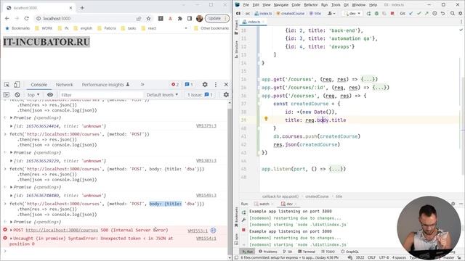The height and width of the screenshot is (261, 465).
Task: Expand the Uncaught SyntaxError entry
Action: pyautogui.click(x=12, y=239)
